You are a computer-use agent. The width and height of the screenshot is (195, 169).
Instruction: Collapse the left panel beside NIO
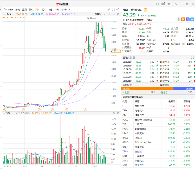point(5,10)
